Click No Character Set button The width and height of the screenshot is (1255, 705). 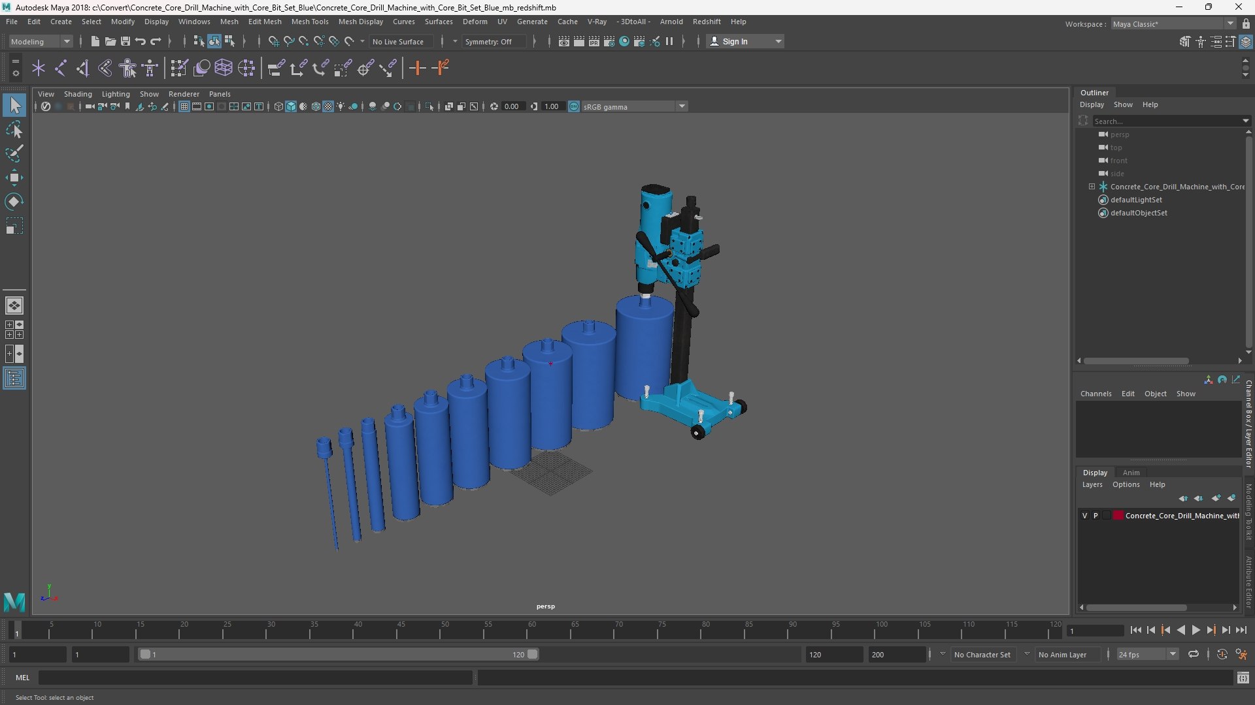point(982,654)
